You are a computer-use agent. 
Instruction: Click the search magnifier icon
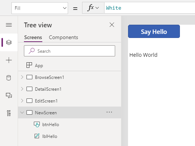pyautogui.click(x=32, y=51)
